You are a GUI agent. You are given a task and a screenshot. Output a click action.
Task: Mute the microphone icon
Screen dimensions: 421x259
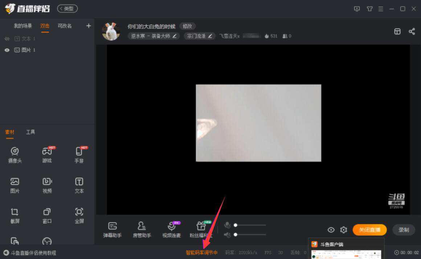[228, 225]
